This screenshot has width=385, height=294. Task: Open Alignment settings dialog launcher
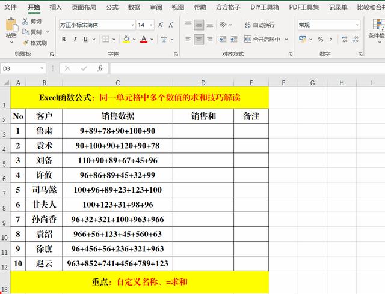[x=291, y=54]
